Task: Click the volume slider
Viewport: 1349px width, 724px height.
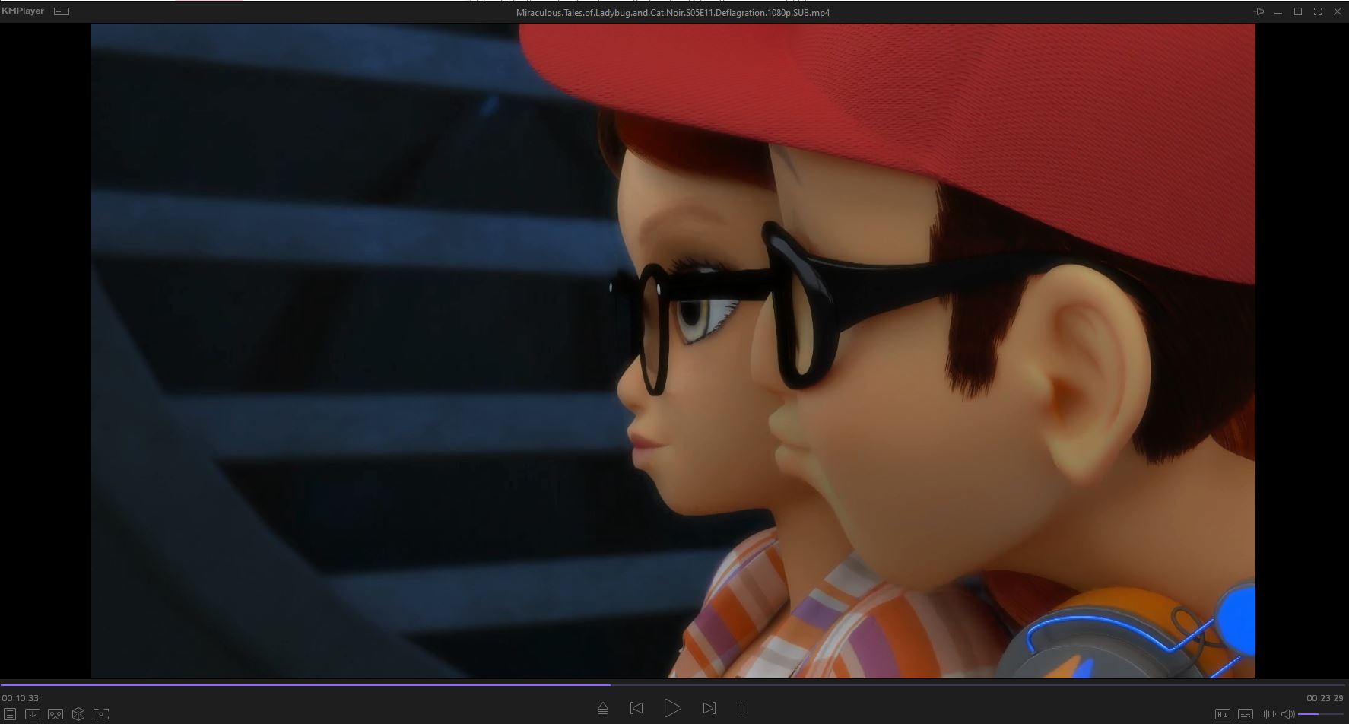Action: pyautogui.click(x=1319, y=714)
